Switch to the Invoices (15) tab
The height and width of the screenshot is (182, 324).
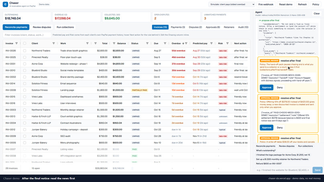pos(160,27)
